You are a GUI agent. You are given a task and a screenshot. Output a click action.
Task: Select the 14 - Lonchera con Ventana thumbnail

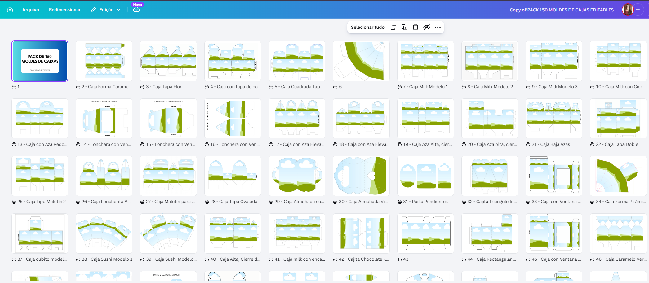coord(104,118)
